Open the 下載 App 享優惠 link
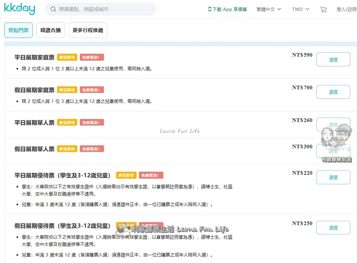This screenshot has width=357, height=263. coord(228,9)
